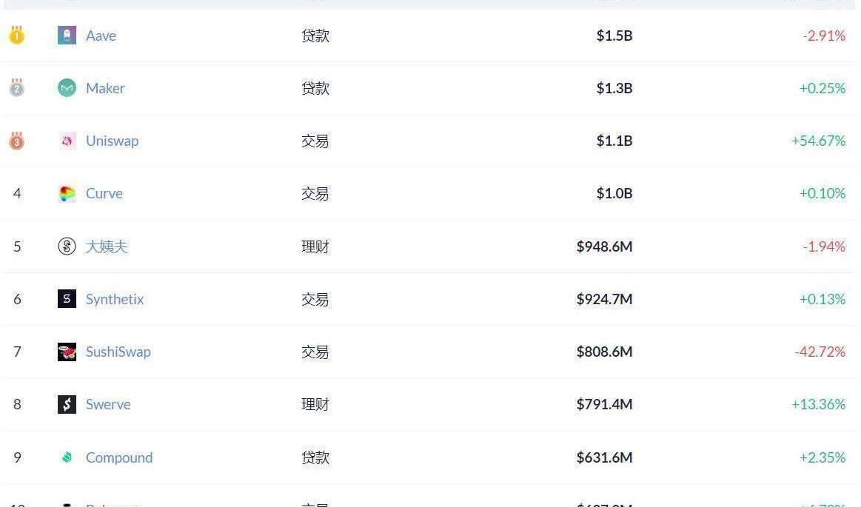Screen dimensions: 861x507
Task: Click the Maker logo icon
Action: (67, 88)
